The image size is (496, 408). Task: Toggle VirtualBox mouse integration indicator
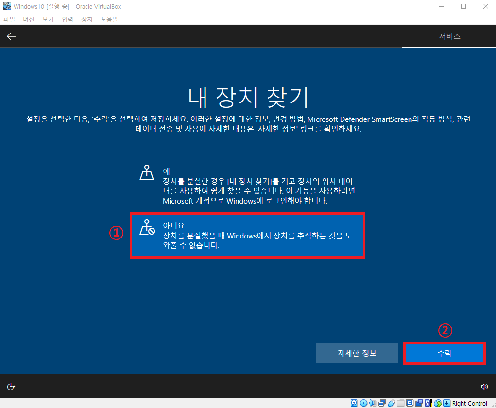(x=438, y=403)
